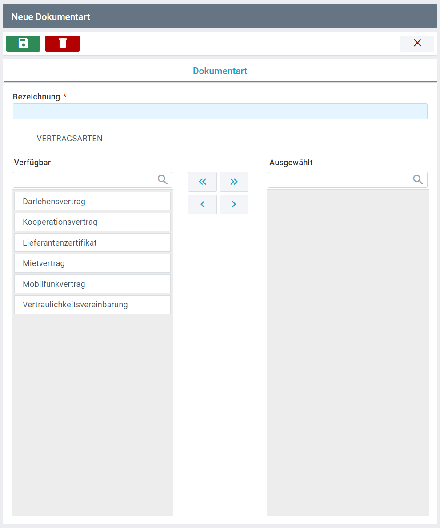Screen dimensions: 440x528
Task: Click the magnifier icon in Verfügbar search
Action: click(163, 179)
